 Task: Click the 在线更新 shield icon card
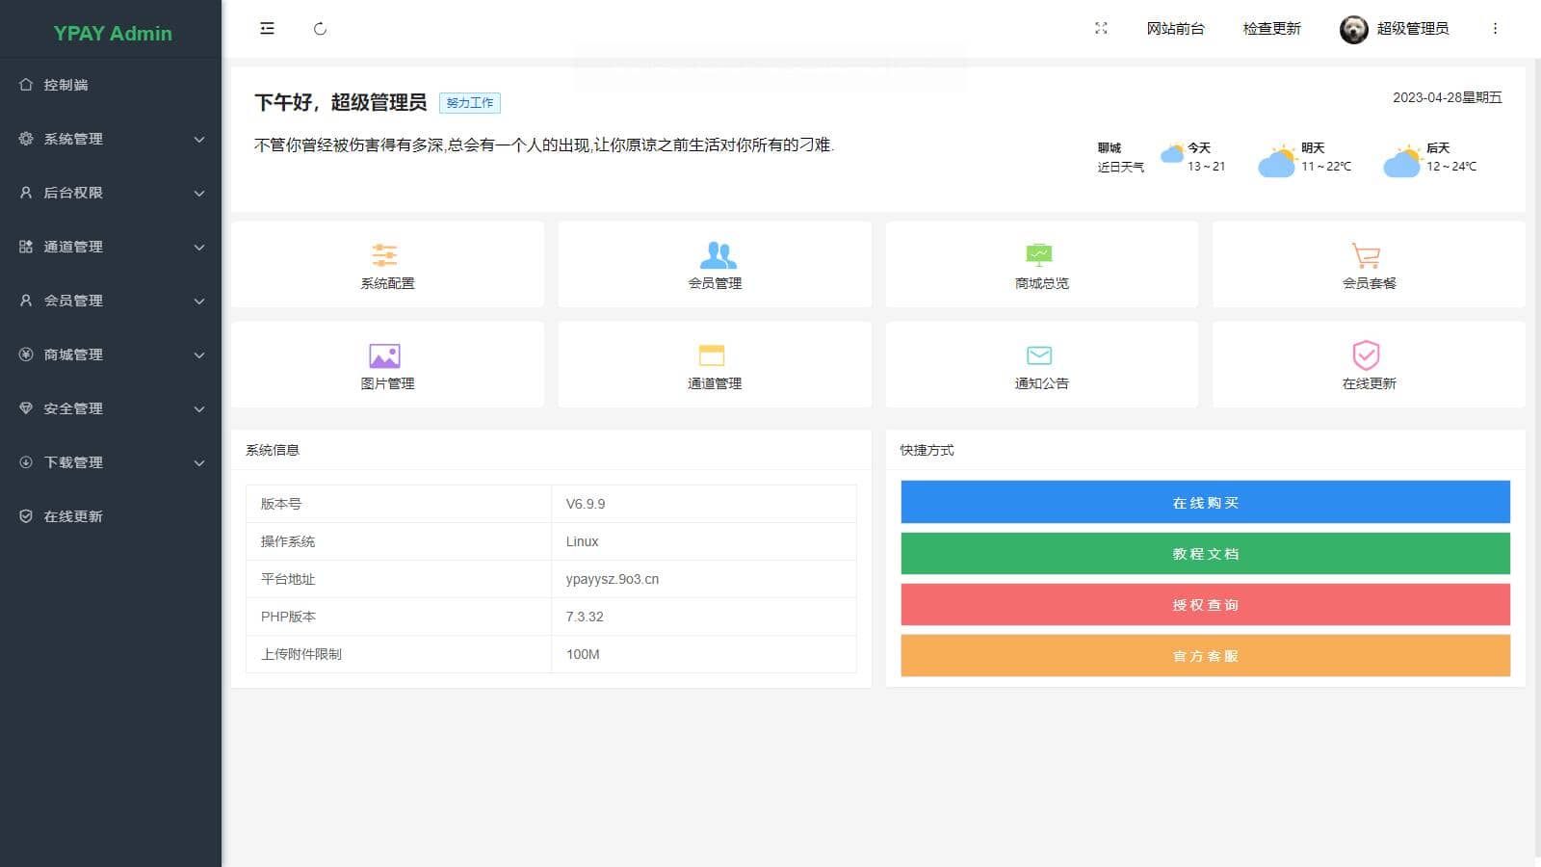tap(1367, 355)
